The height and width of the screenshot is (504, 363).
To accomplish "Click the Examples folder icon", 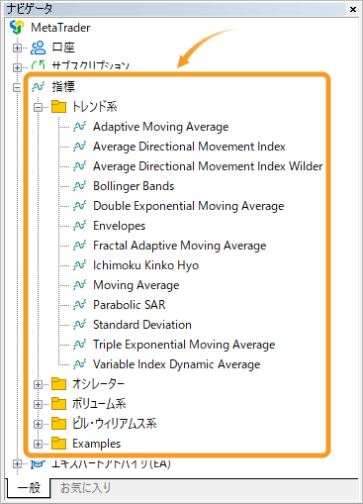I will tap(58, 444).
